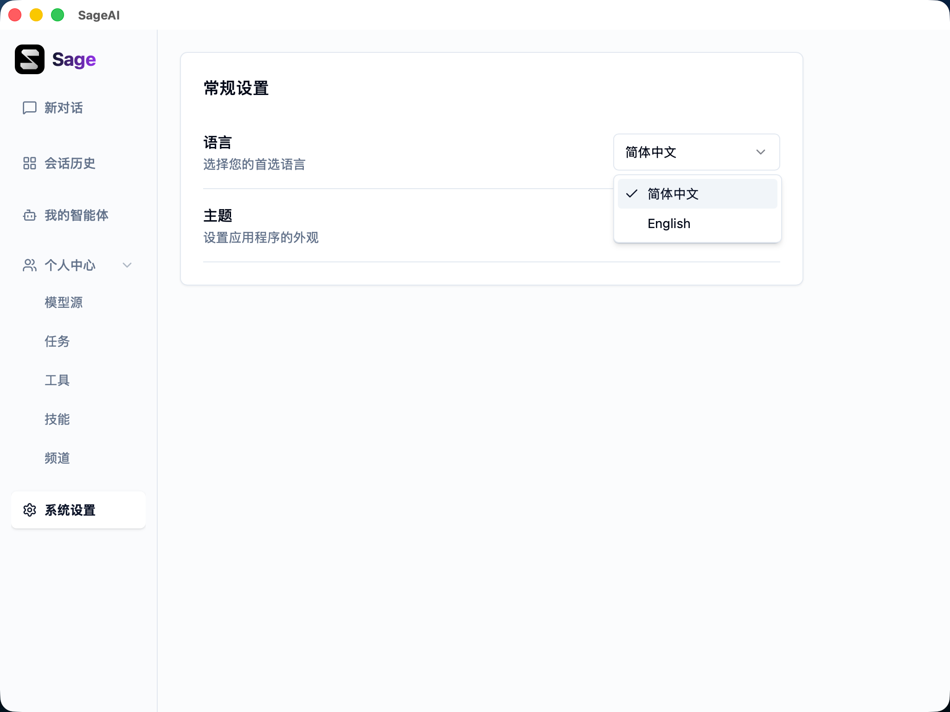Click the 技能 sidebar entry
The height and width of the screenshot is (712, 950).
pos(57,420)
